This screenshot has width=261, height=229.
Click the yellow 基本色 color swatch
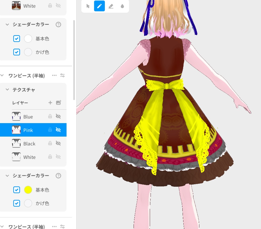pyautogui.click(x=28, y=190)
